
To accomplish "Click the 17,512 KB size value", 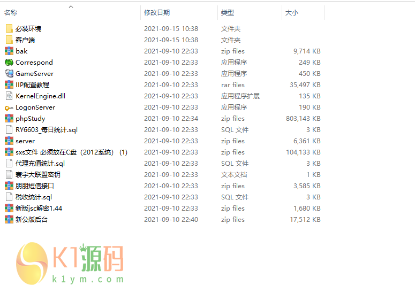I will pos(305,220).
